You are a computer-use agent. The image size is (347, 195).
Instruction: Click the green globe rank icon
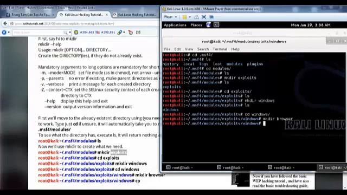pyautogui.click(x=76, y=32)
